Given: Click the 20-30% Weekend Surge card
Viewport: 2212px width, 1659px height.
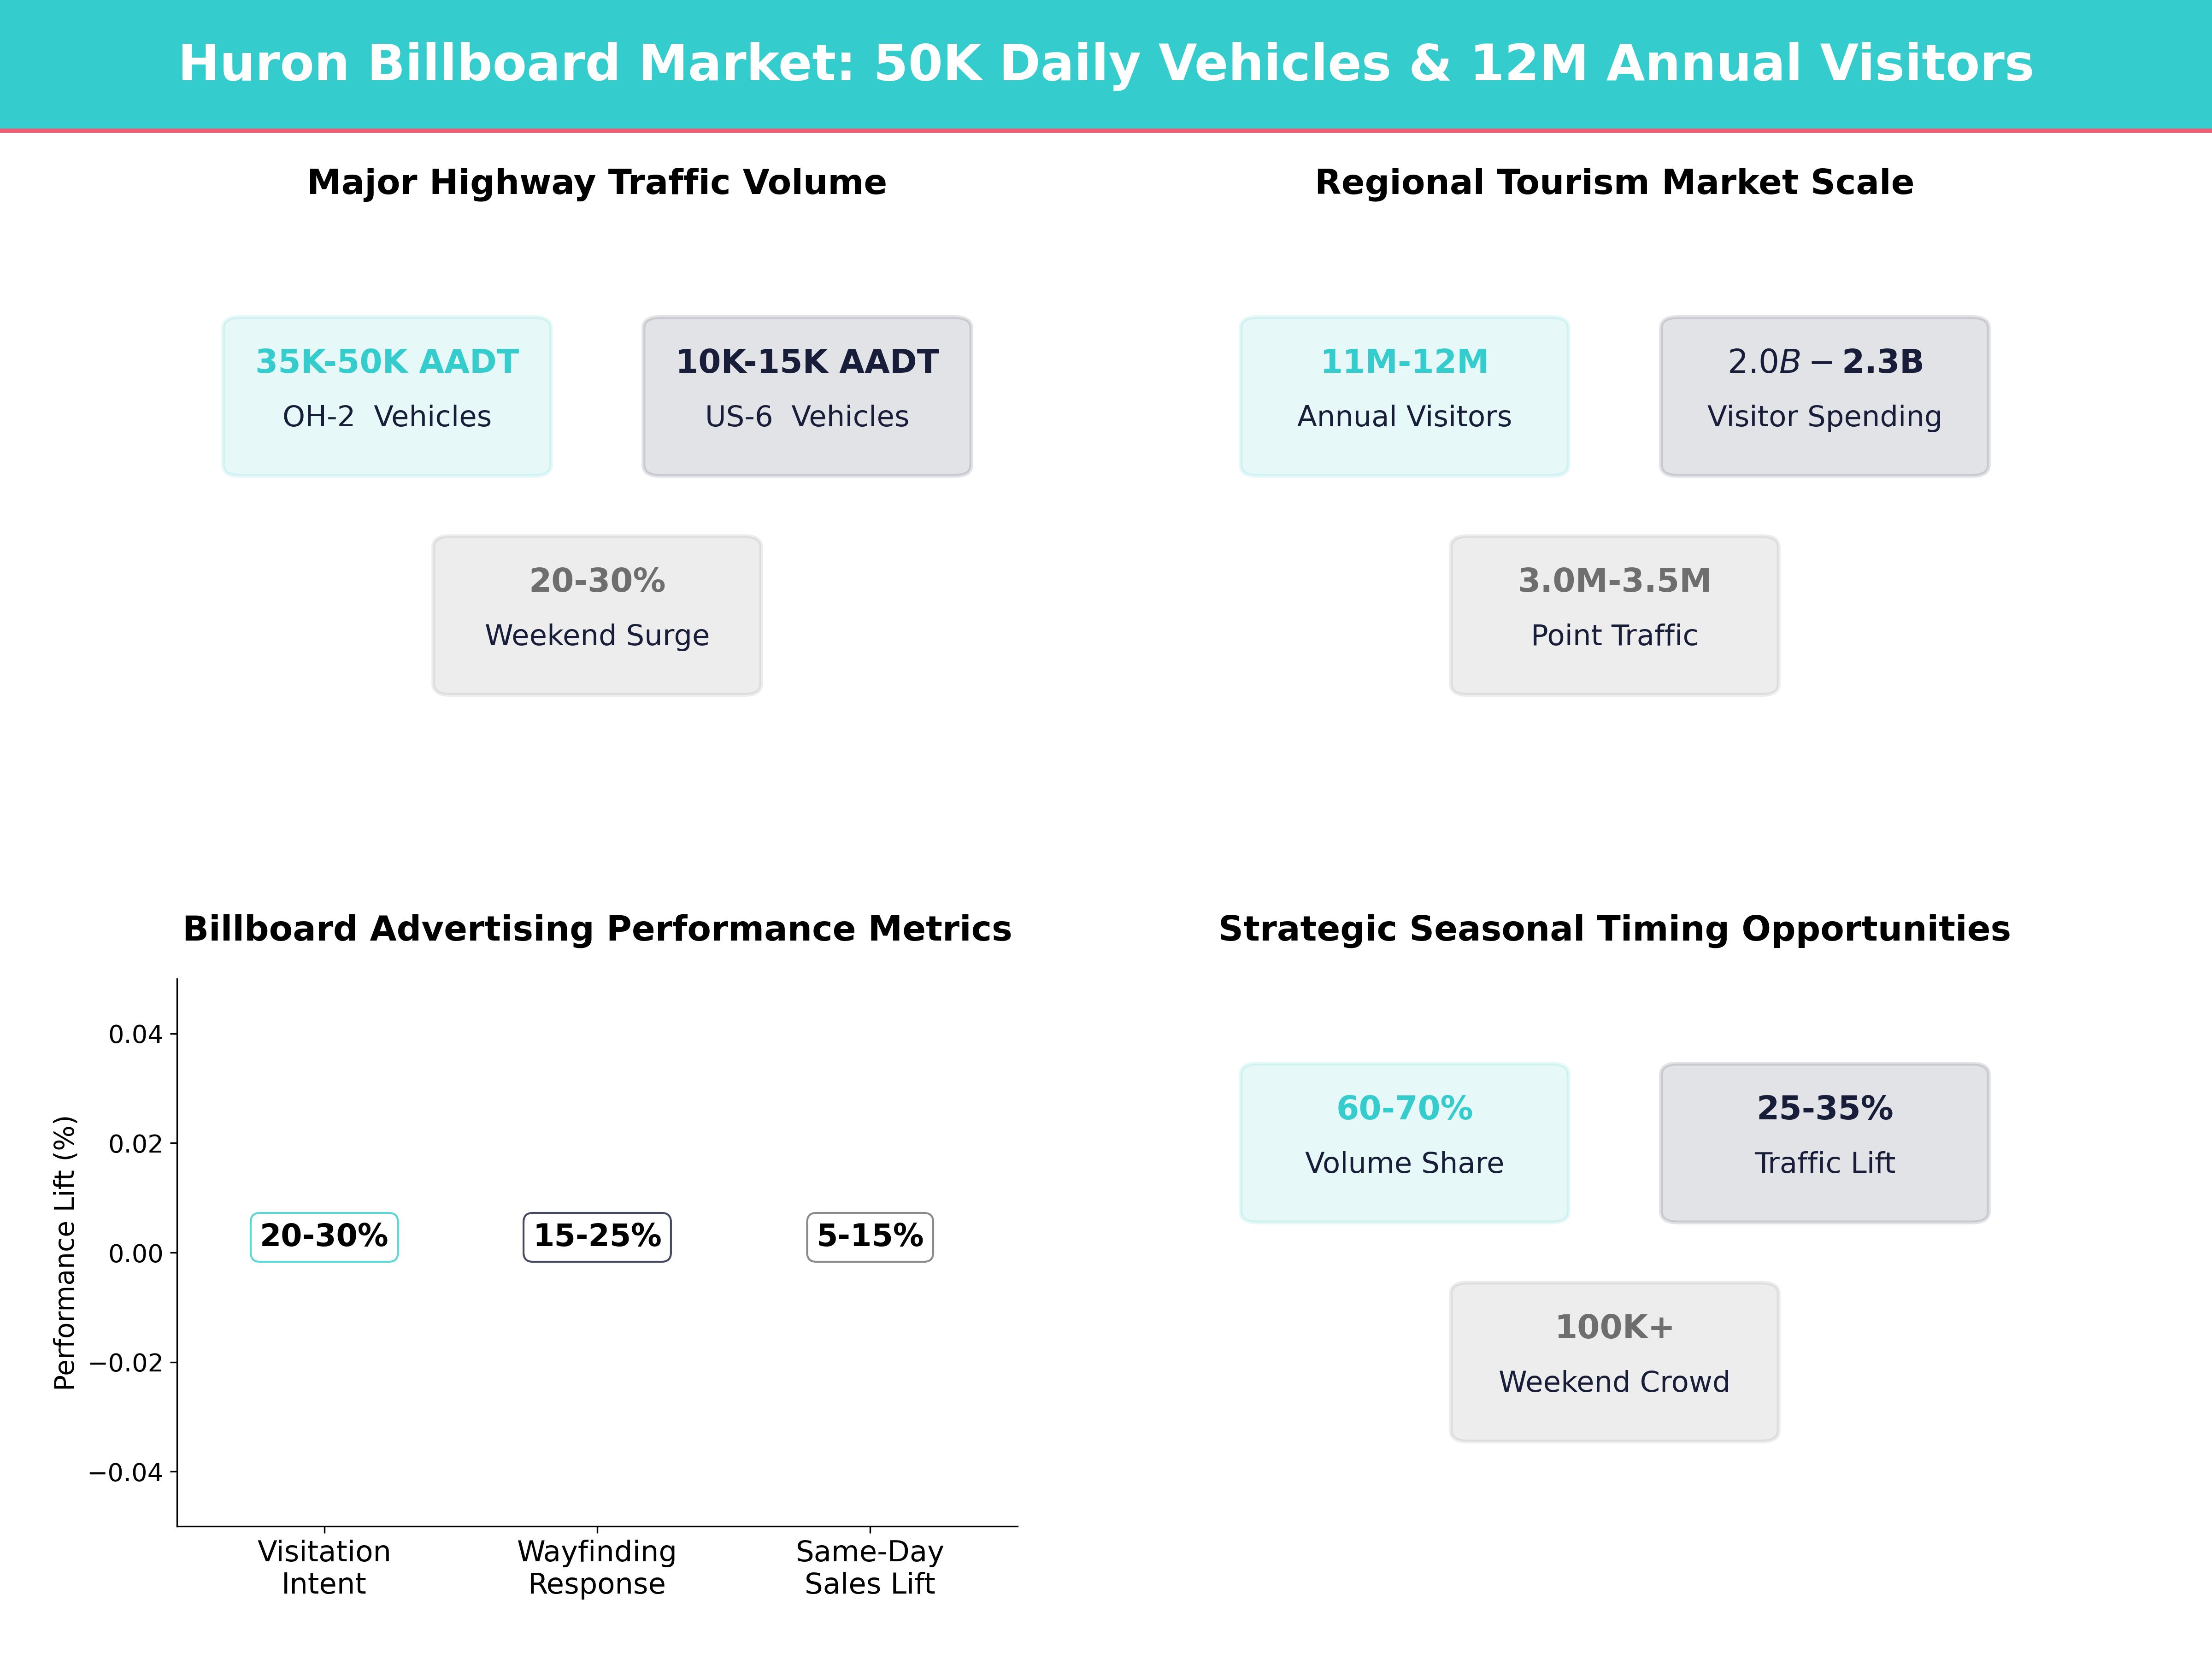Looking at the screenshot, I should pyautogui.click(x=597, y=615).
